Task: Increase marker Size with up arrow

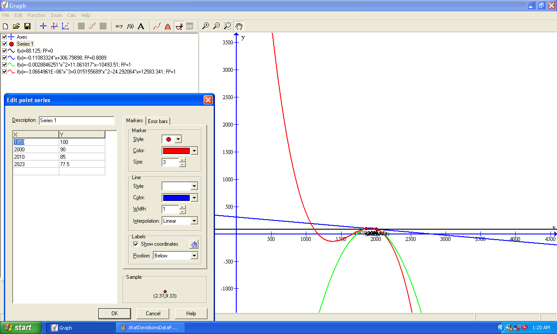Action: click(182, 160)
